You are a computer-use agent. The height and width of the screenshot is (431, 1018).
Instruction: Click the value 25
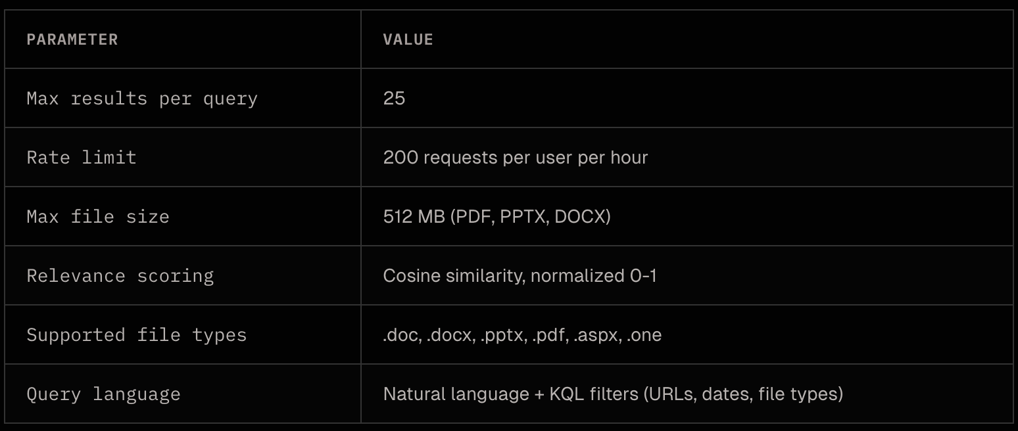(x=394, y=99)
